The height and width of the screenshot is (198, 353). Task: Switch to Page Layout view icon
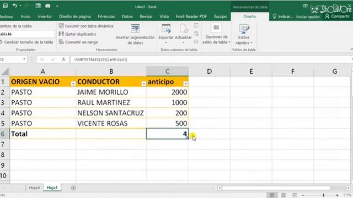[284, 195]
